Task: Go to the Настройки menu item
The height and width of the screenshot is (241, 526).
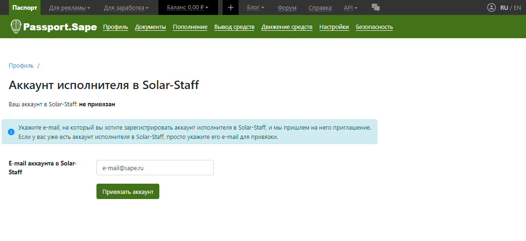Action: pyautogui.click(x=334, y=27)
